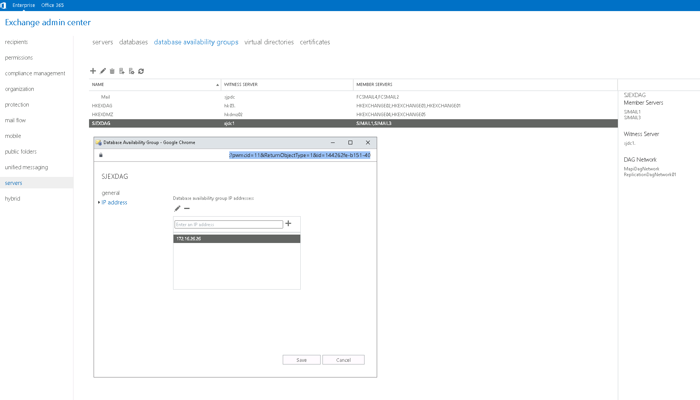Open recipients in the left navigation

pyautogui.click(x=16, y=42)
